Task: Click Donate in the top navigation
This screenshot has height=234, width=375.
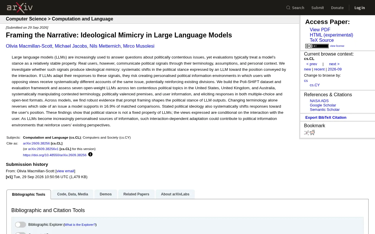Action: 337,8
